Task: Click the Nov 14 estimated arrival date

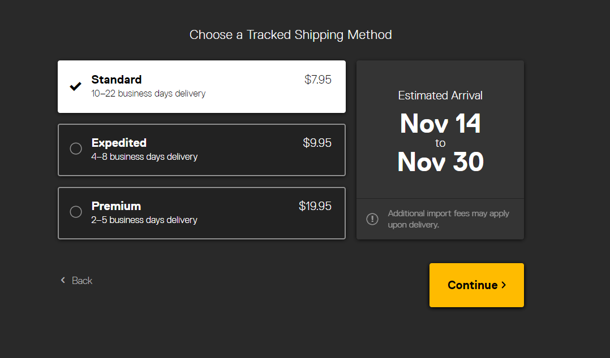Action: click(440, 124)
